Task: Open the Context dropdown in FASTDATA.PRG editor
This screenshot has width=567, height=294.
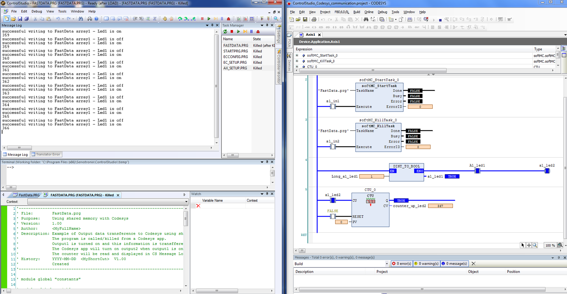Action: coord(186,202)
